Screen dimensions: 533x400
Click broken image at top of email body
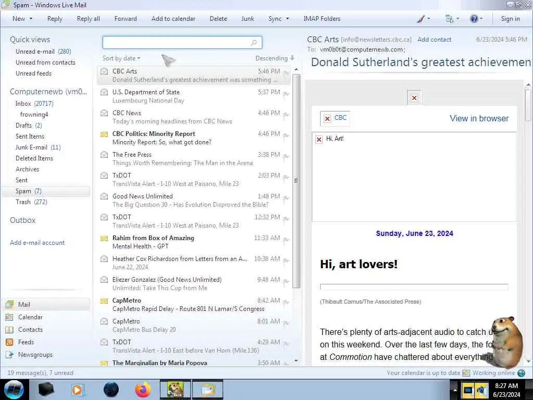[414, 98]
